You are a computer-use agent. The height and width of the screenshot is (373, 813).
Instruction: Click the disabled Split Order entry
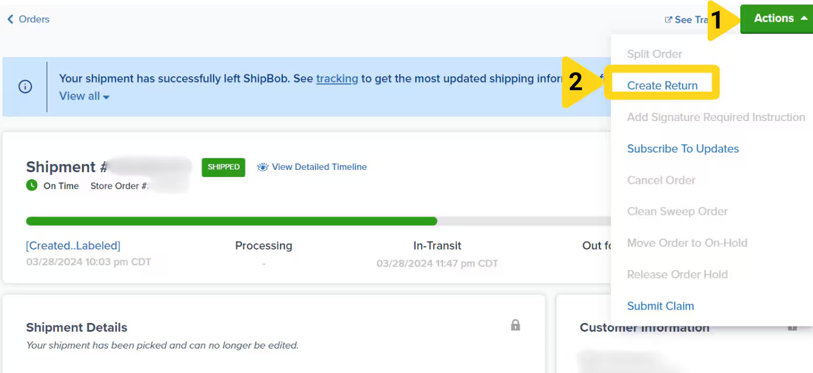tap(654, 54)
